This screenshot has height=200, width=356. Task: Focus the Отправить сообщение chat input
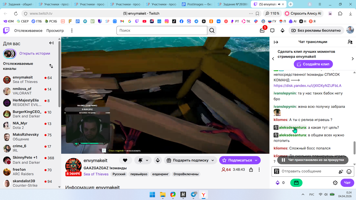coord(309,171)
